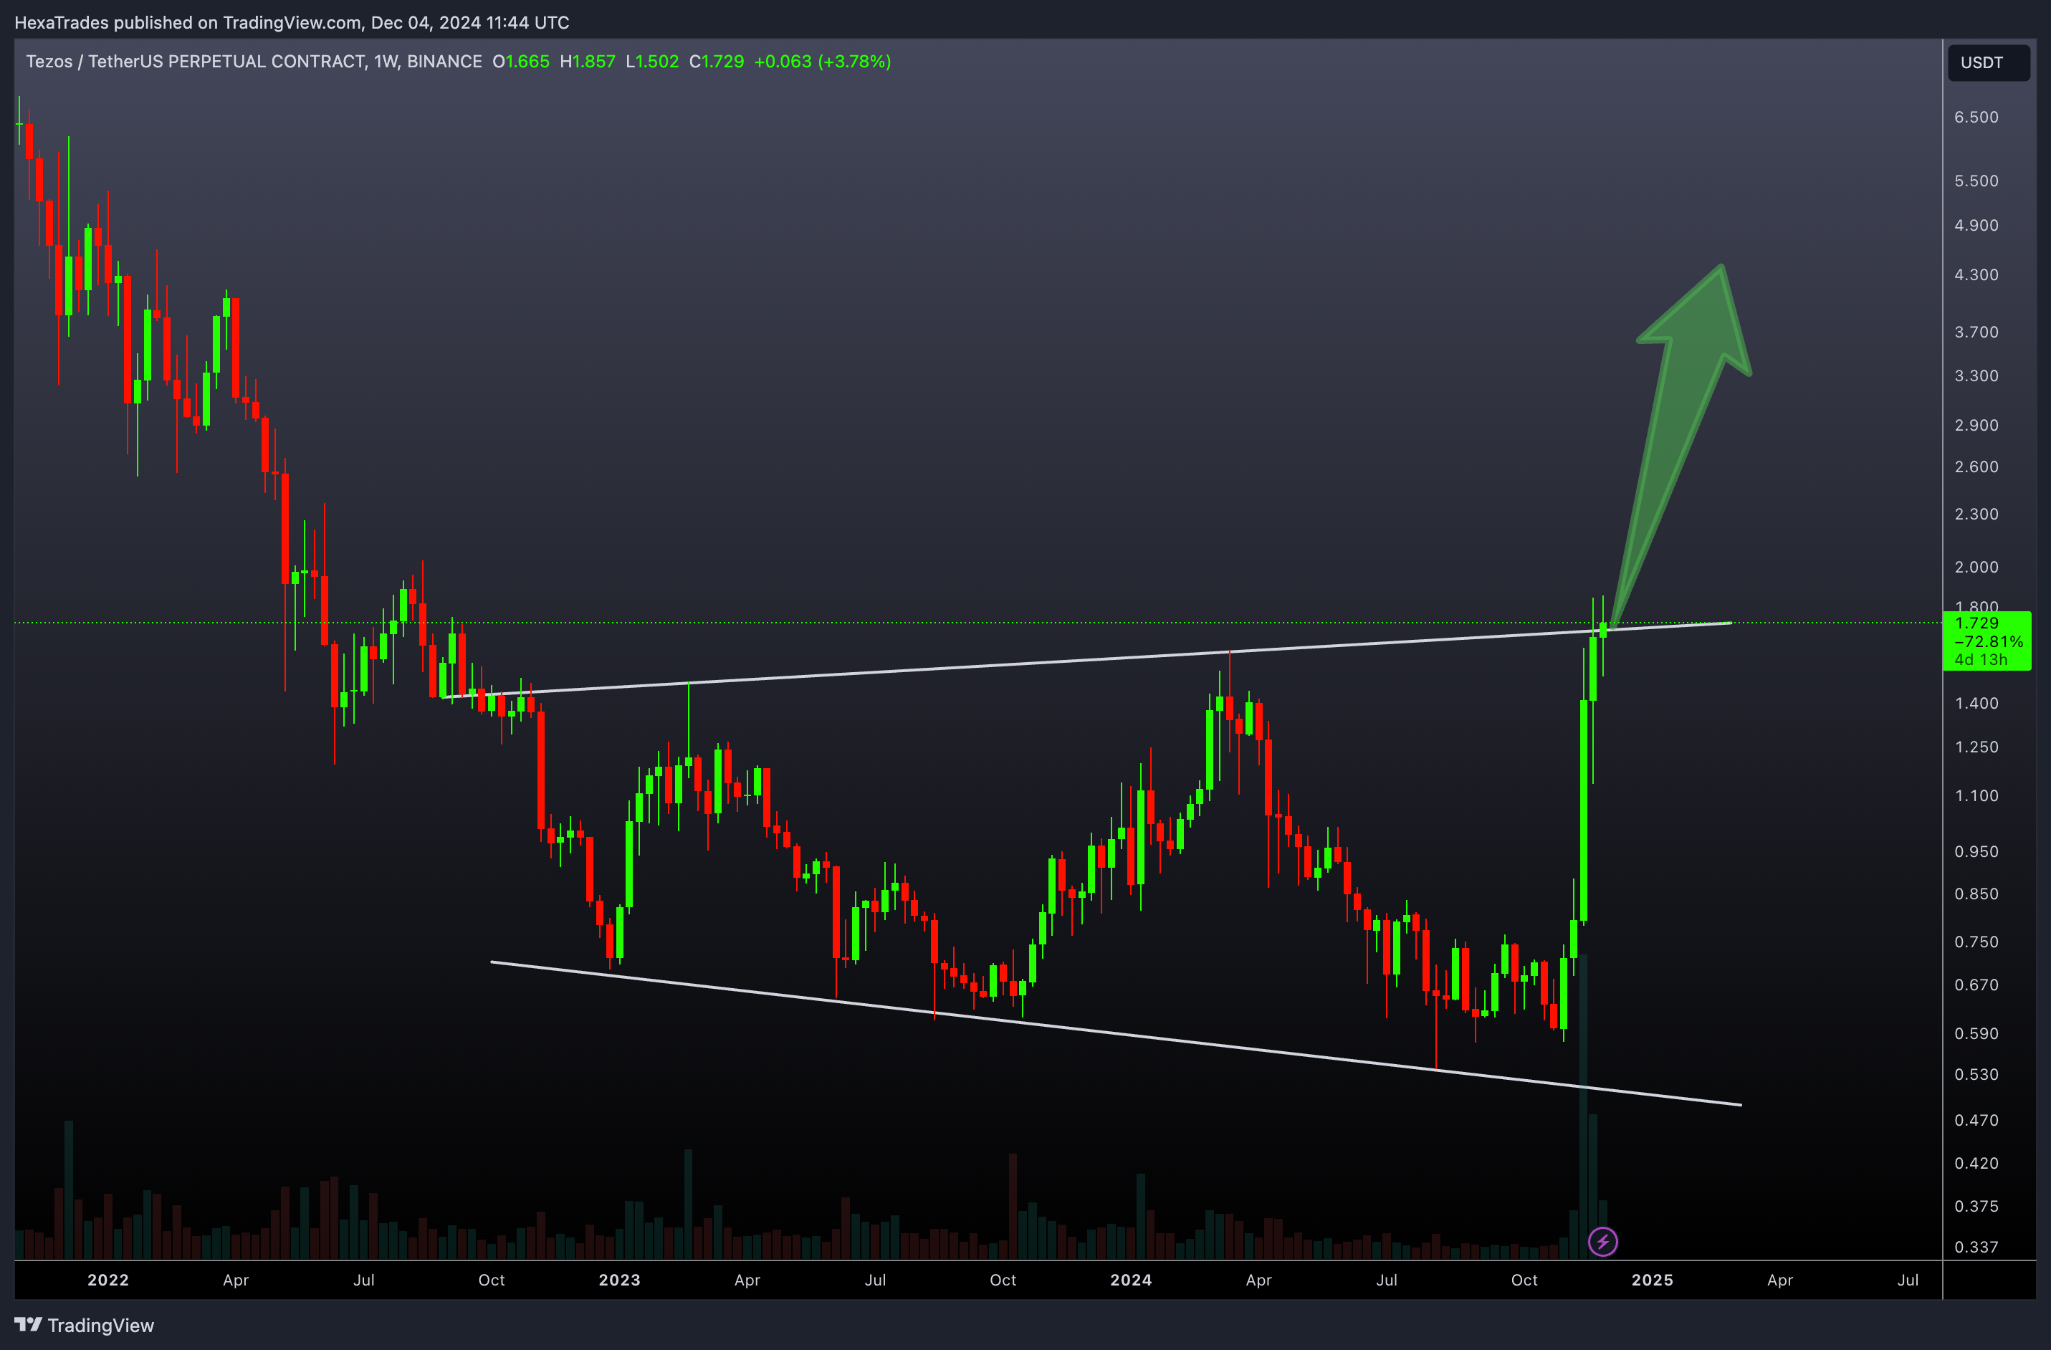Click the 3.300 price axis label
The image size is (2051, 1350).
pos(1976,376)
